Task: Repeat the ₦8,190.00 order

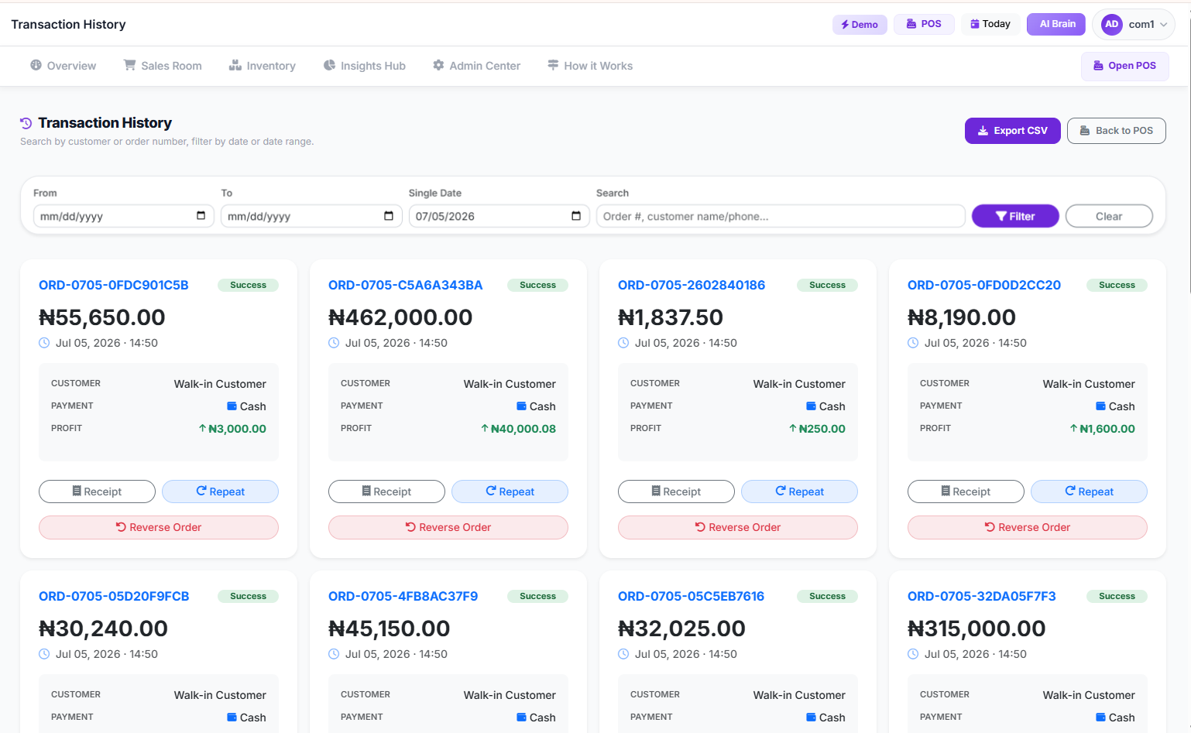Action: pyautogui.click(x=1089, y=492)
